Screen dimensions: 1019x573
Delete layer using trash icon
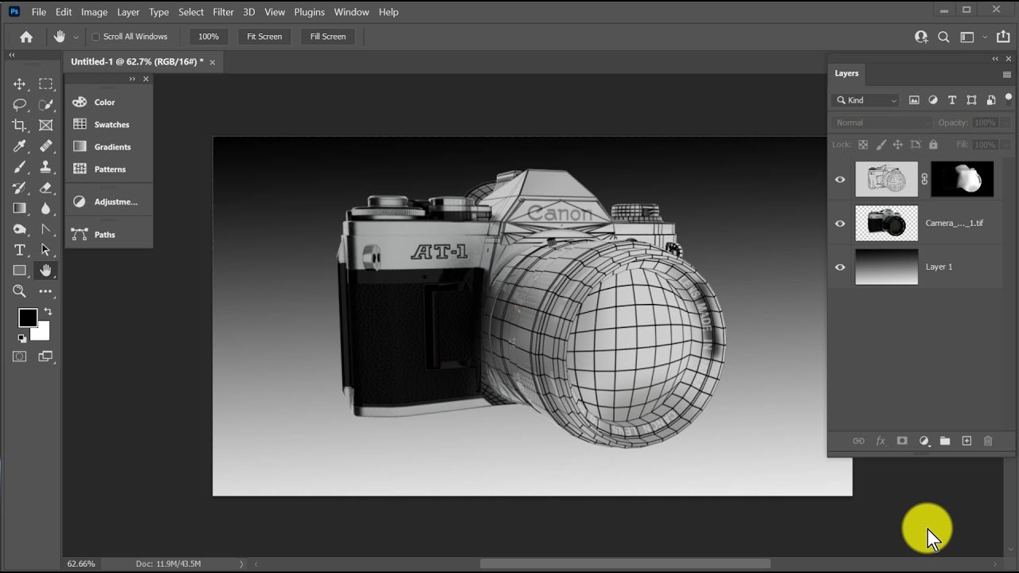(x=988, y=441)
